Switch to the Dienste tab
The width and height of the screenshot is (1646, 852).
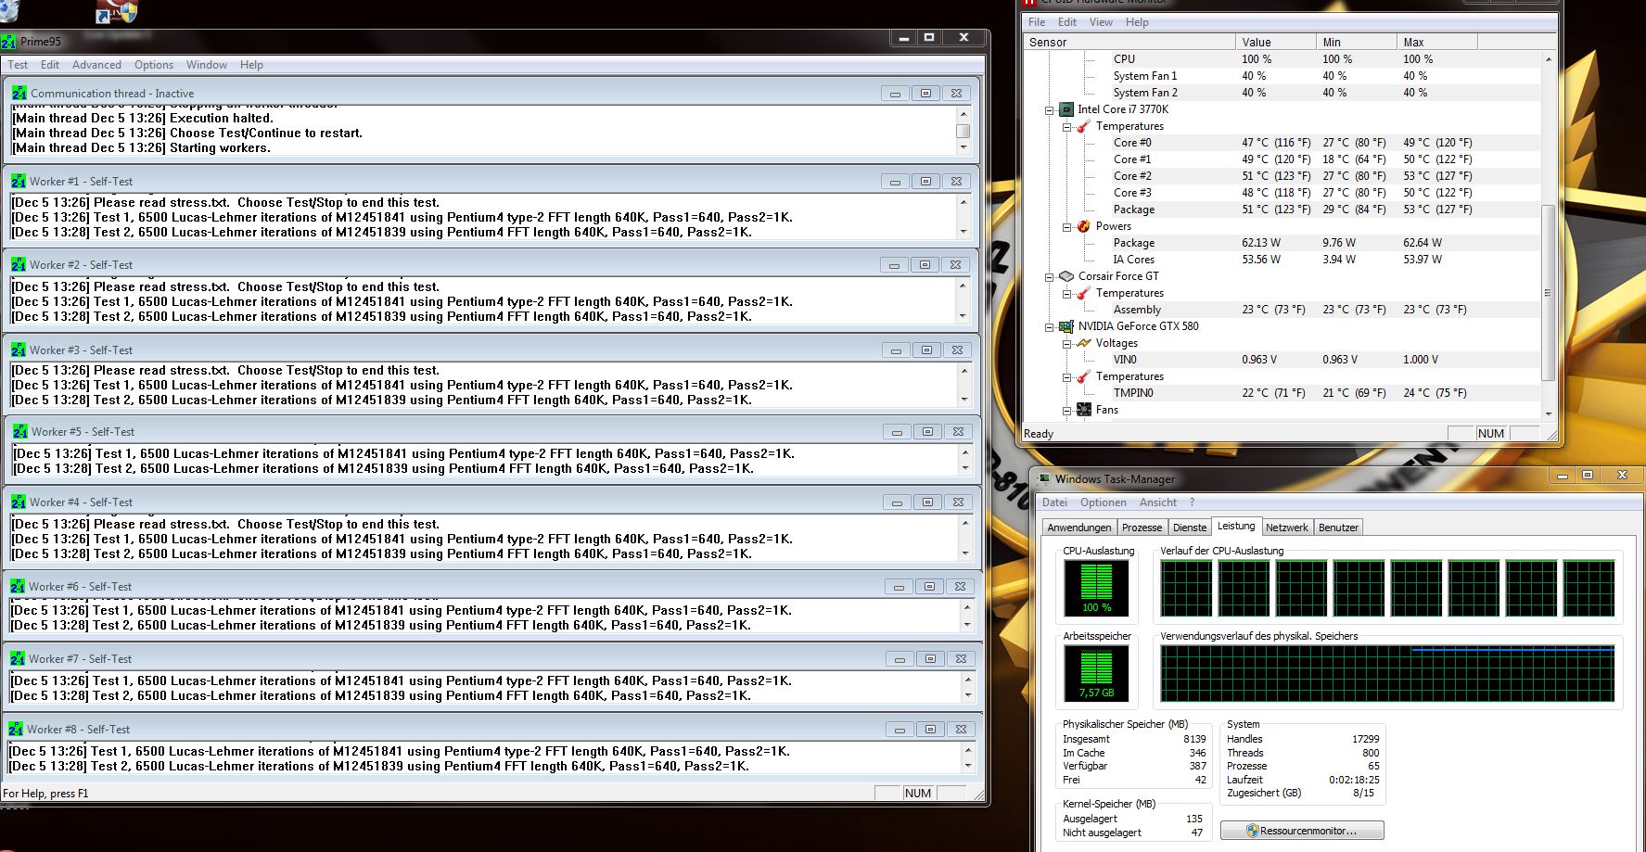(1190, 528)
